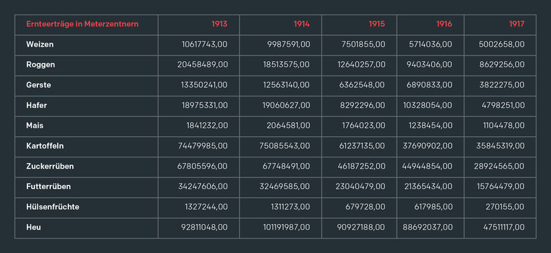Select Mais 1915 value 1764023,00

click(x=364, y=126)
